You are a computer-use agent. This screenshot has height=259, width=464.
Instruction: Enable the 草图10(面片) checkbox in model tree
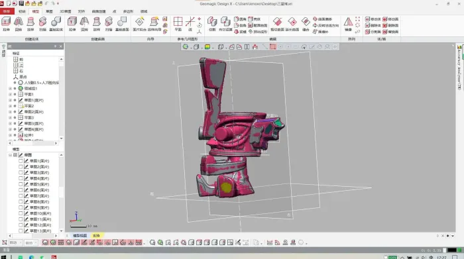[21, 213]
